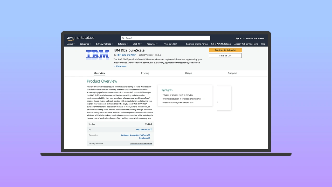Open the Resources dropdown menu
This screenshot has width=332, height=187.
click(x=152, y=44)
